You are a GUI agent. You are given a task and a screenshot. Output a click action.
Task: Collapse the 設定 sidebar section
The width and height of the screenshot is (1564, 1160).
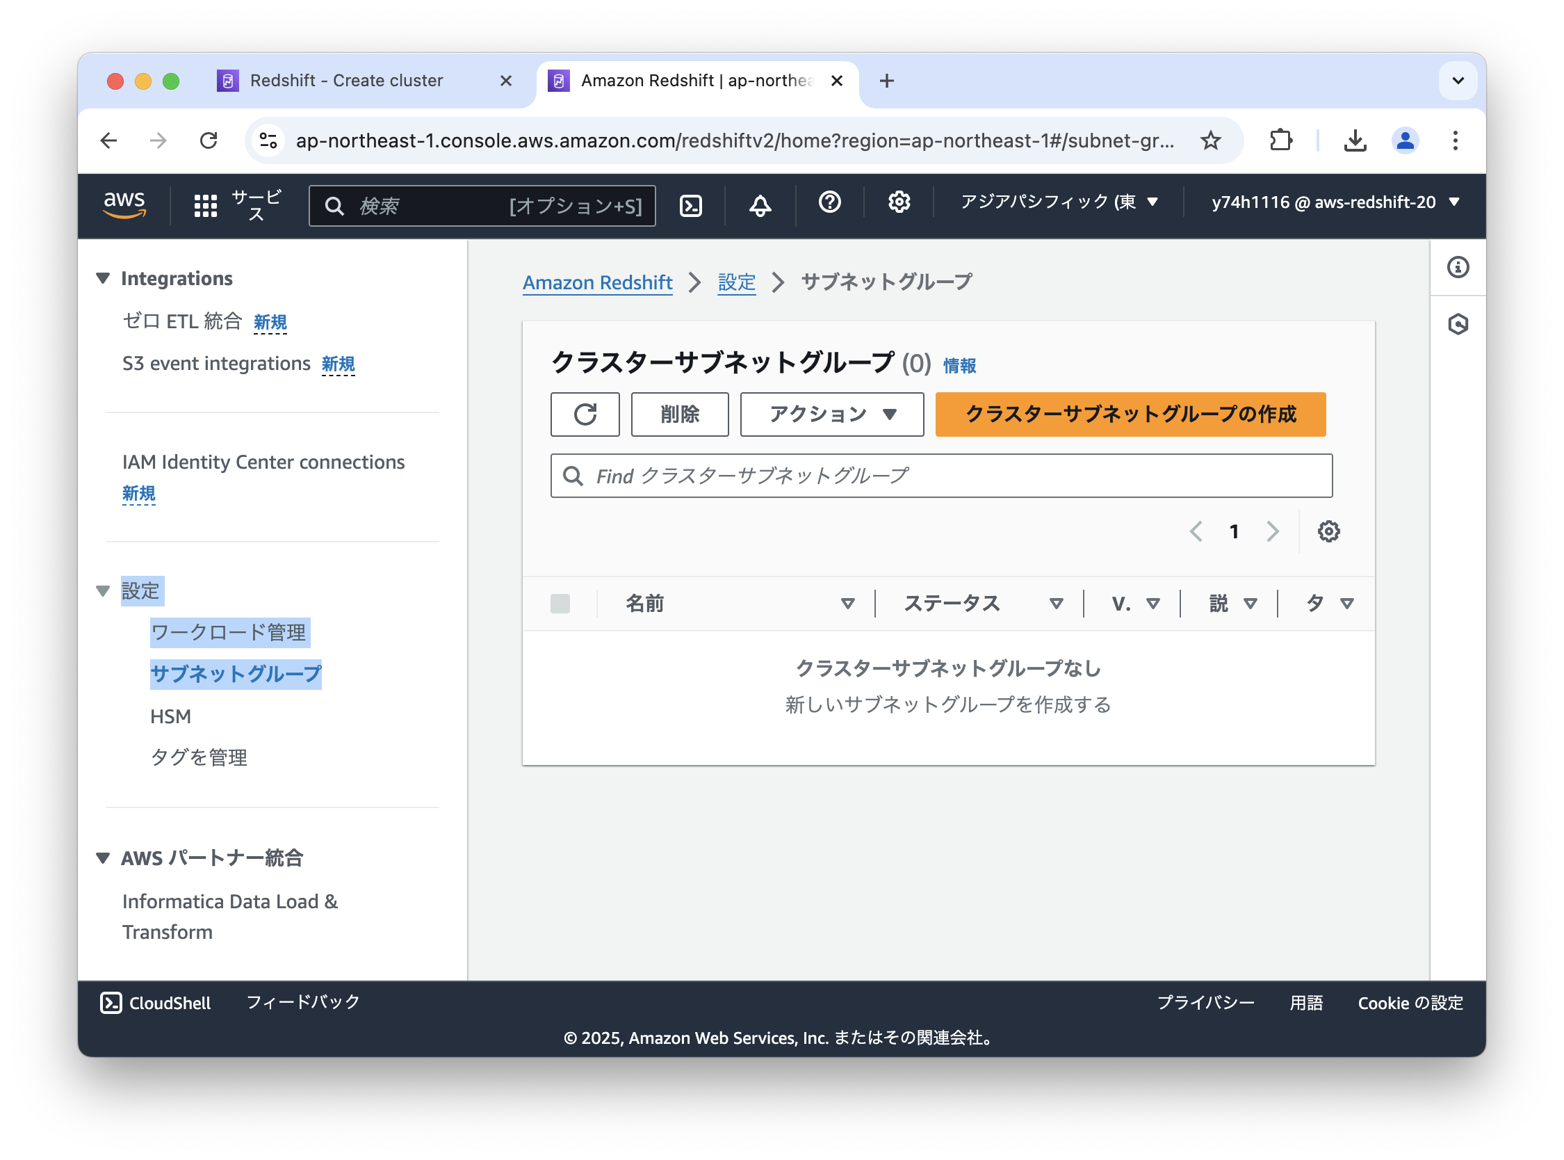click(103, 590)
